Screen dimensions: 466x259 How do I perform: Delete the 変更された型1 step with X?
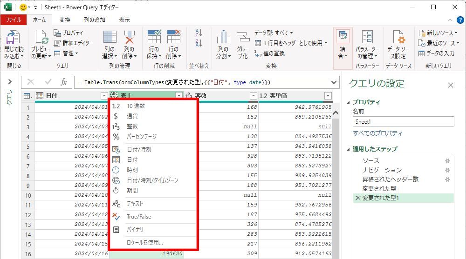click(357, 198)
